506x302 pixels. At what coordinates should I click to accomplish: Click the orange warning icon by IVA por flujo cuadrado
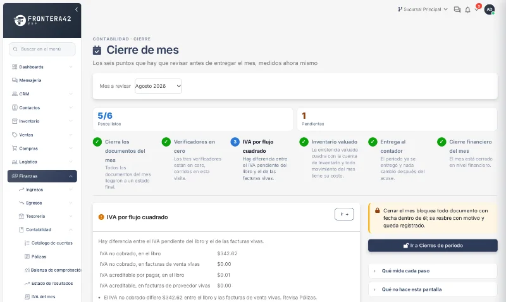[x=101, y=217]
